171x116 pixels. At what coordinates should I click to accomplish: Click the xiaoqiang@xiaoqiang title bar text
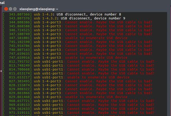click(38, 9)
